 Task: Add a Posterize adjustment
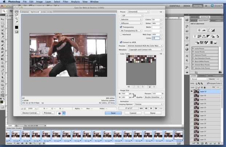[202, 43]
